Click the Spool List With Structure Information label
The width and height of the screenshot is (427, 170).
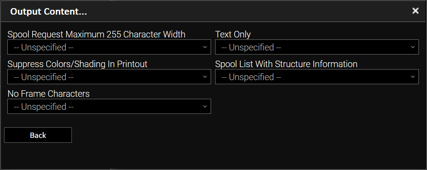pos(286,64)
